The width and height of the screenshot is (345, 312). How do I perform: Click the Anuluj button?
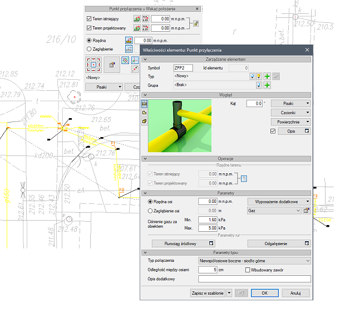pos(295,293)
